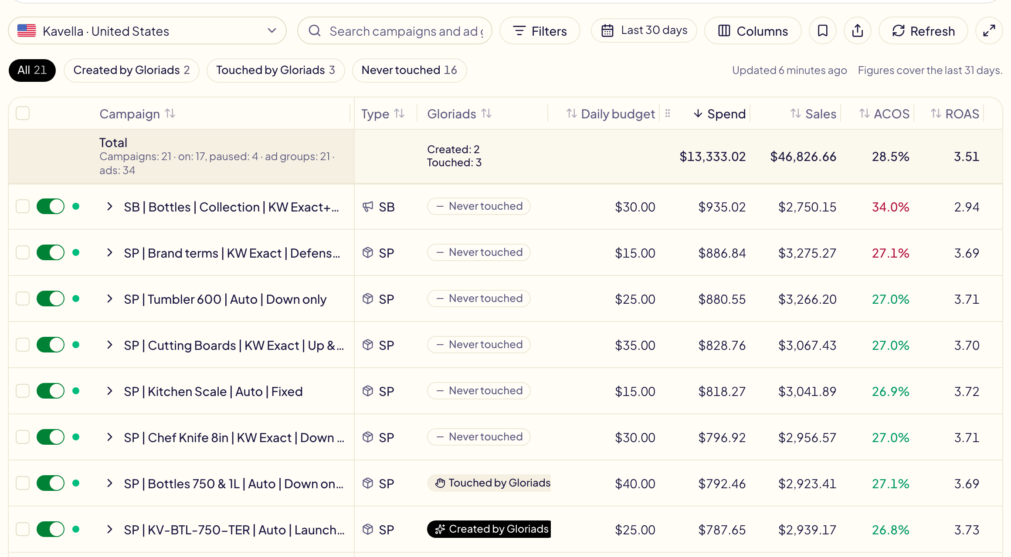Click the SB megaphone type icon
Viewport: 1011px width, 557px height.
[368, 207]
